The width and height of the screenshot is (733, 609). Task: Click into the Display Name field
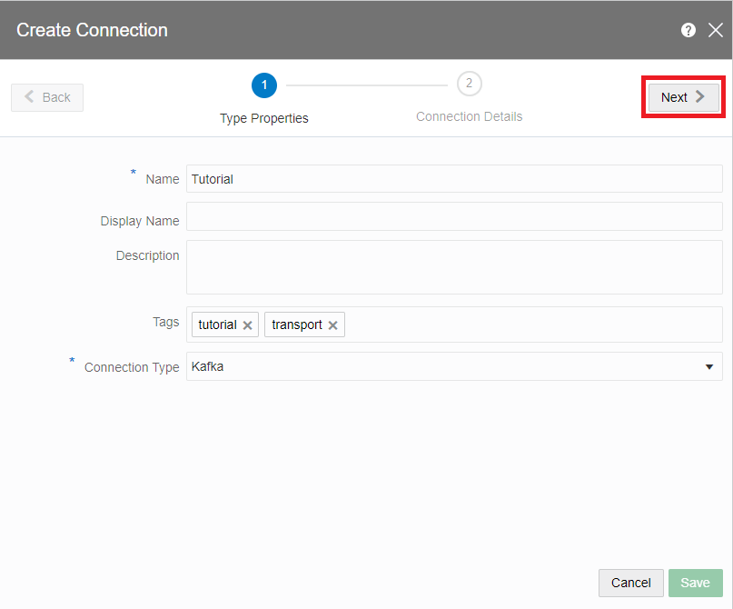[454, 216]
